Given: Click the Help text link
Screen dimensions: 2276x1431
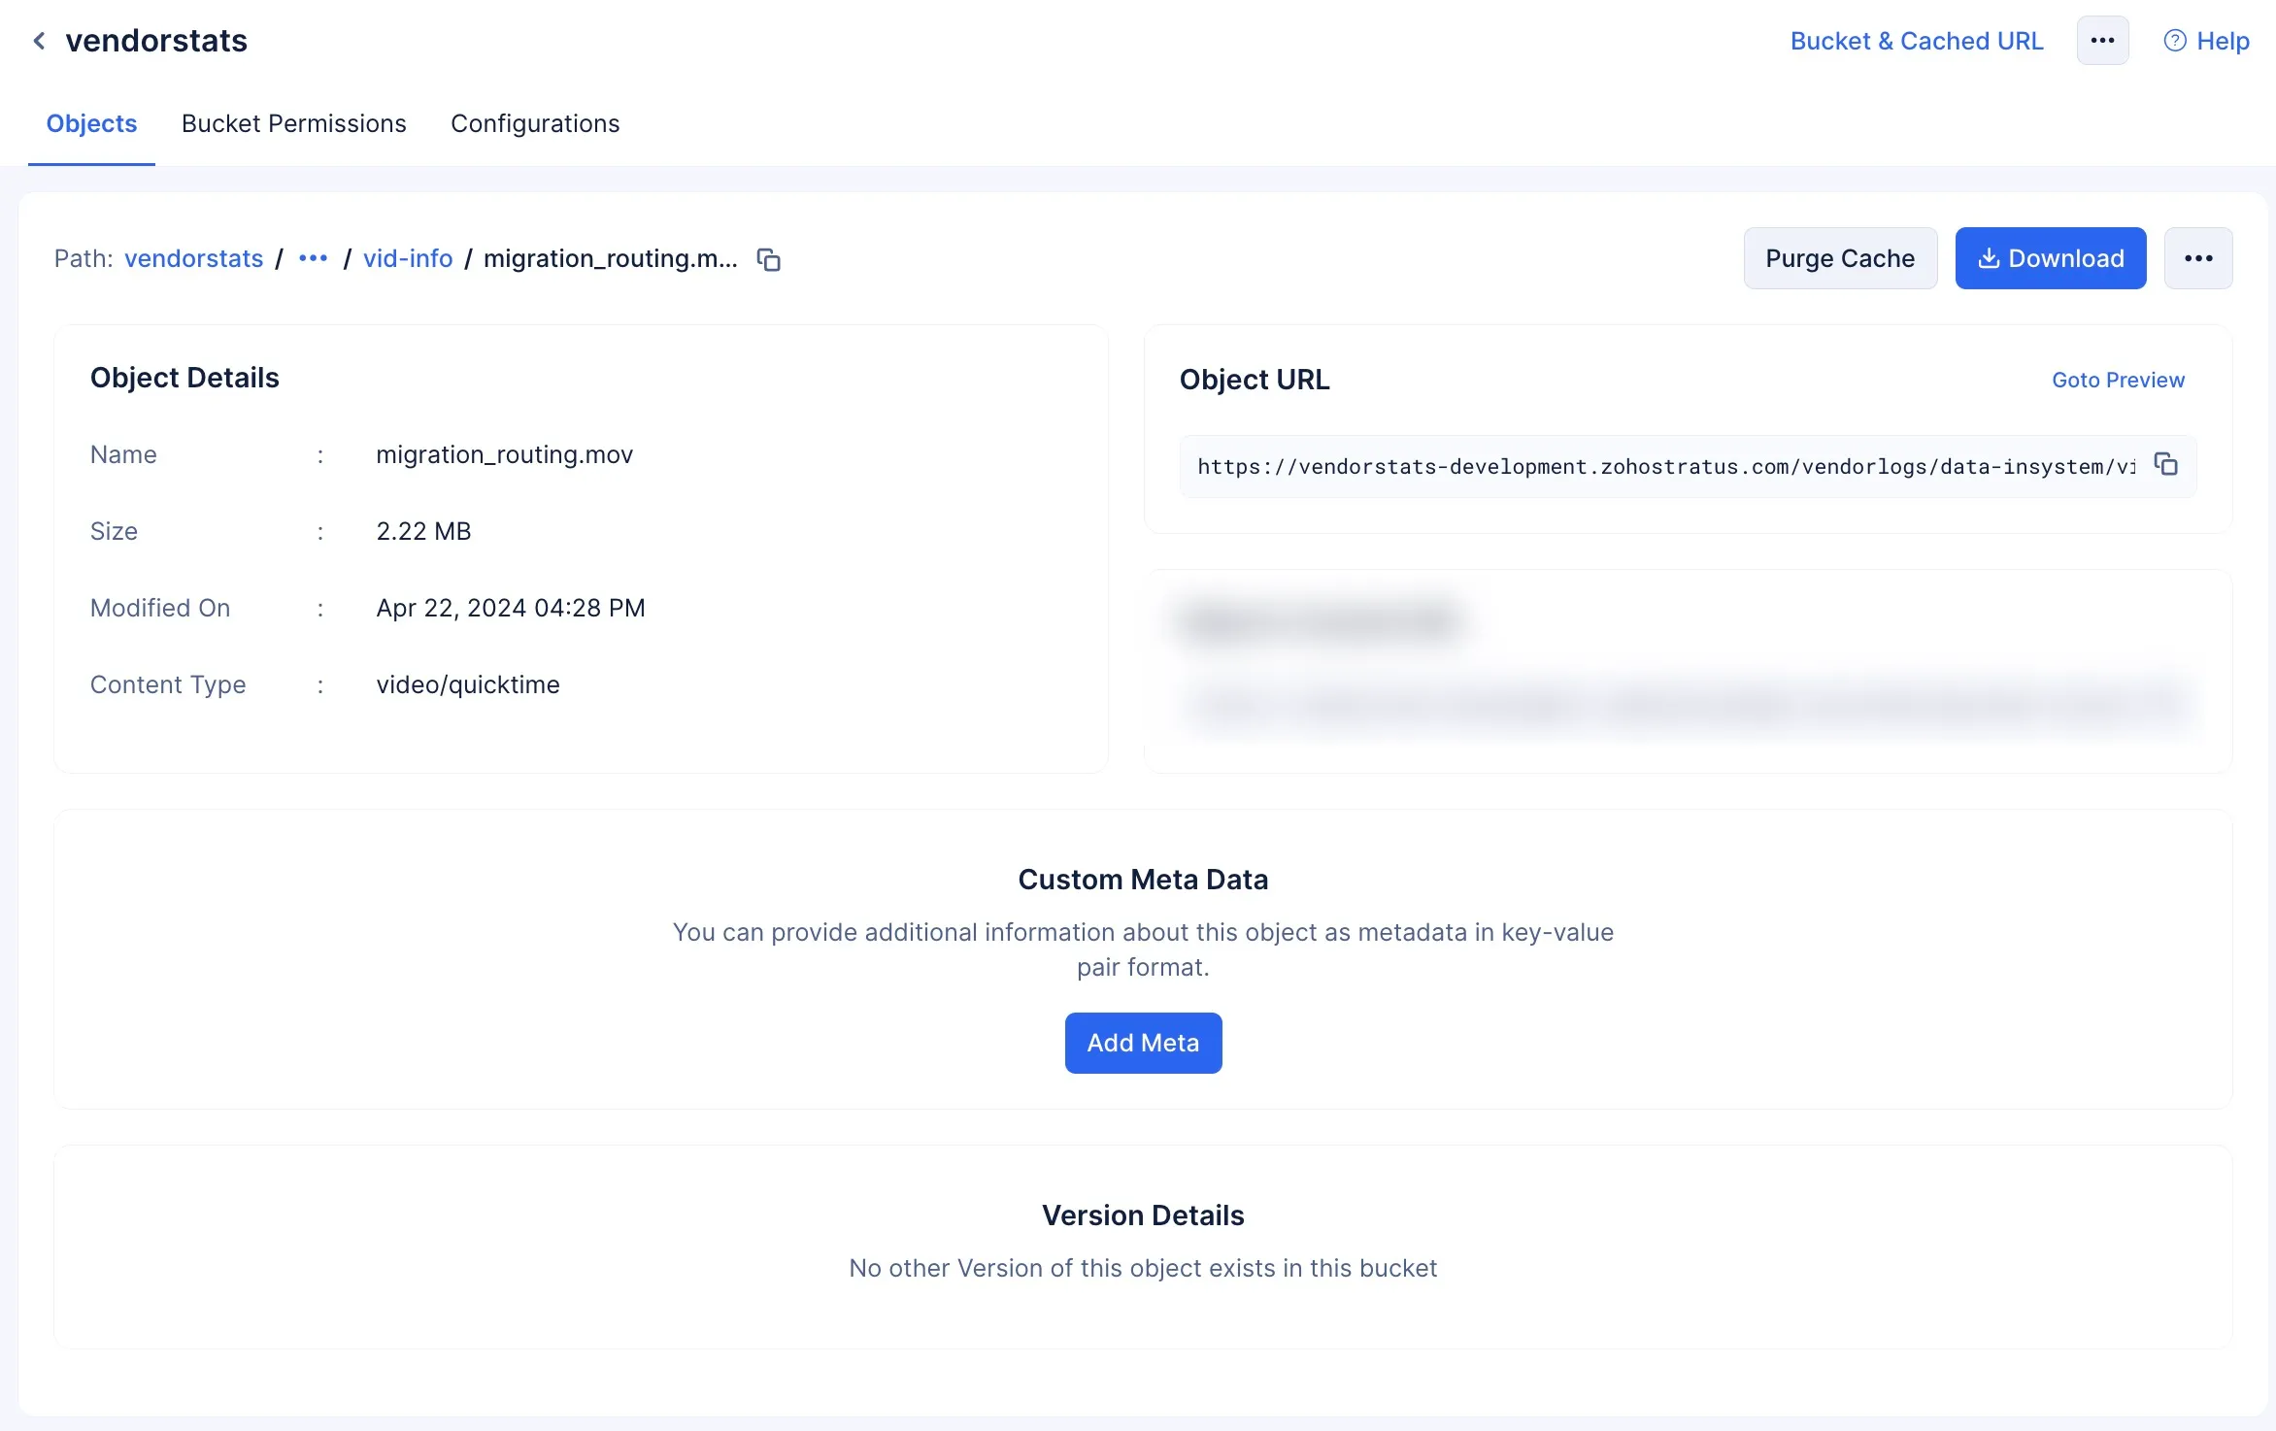Looking at the screenshot, I should coord(2223,41).
